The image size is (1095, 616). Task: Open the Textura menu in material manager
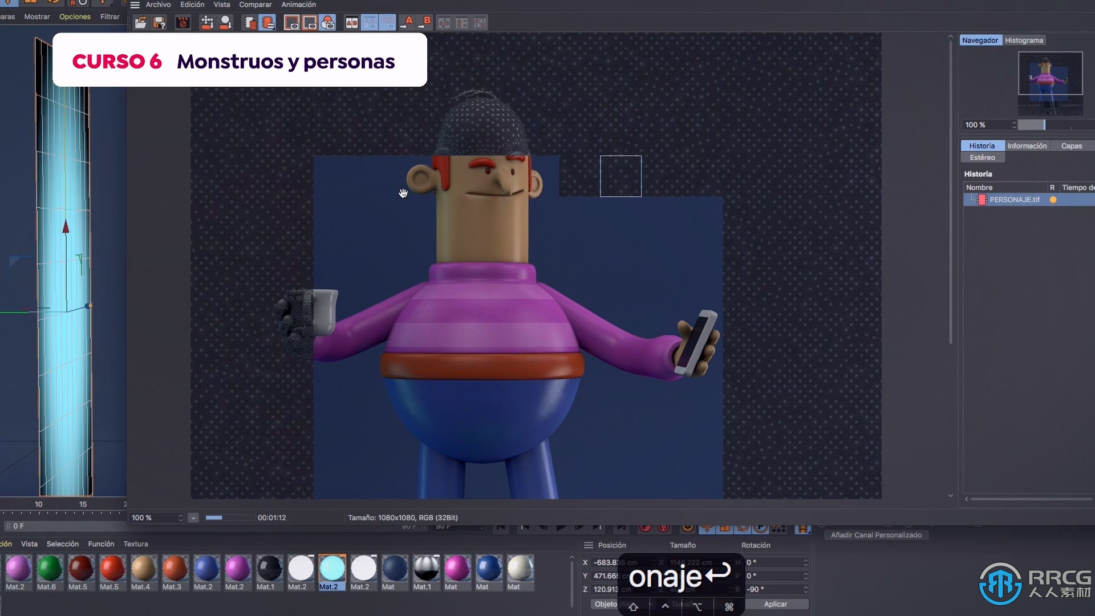tap(136, 544)
